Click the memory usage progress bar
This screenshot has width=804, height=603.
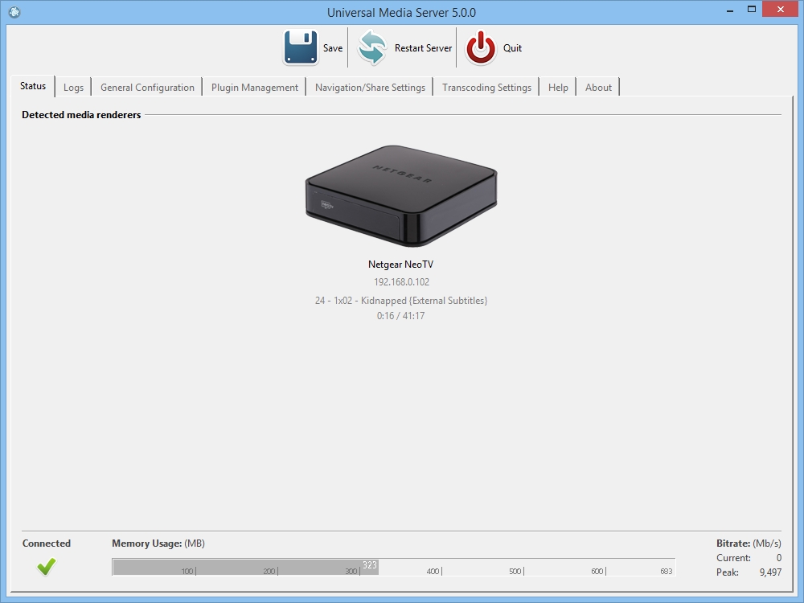coord(394,567)
